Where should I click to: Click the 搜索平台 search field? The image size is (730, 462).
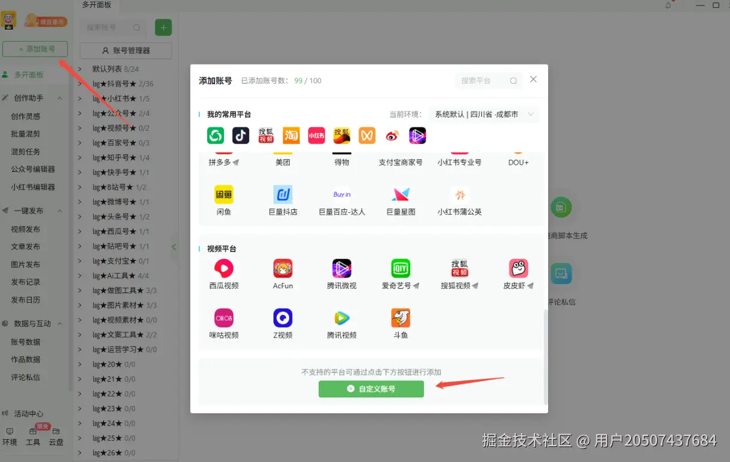488,80
